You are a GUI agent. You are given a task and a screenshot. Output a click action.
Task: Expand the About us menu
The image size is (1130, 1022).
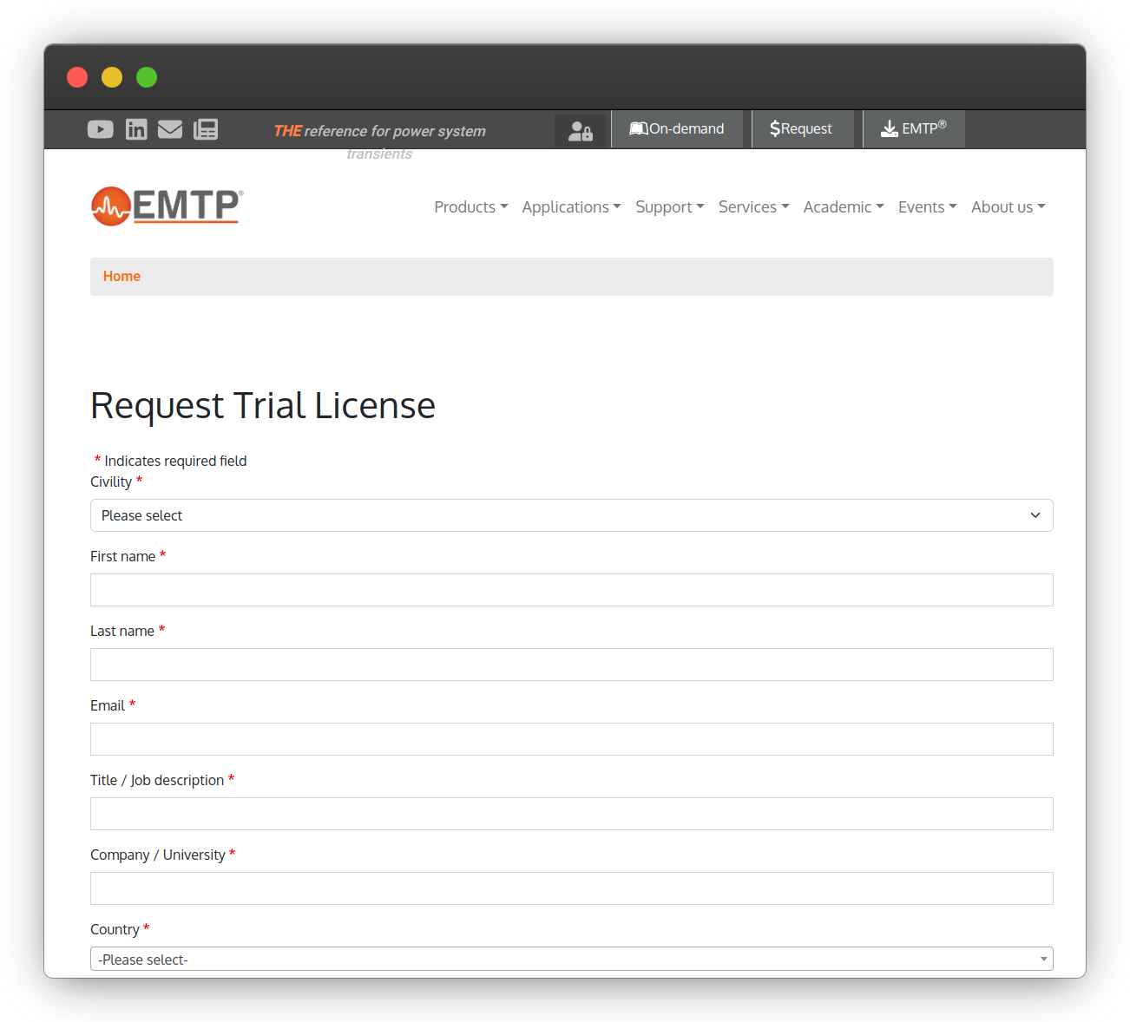(x=1008, y=206)
